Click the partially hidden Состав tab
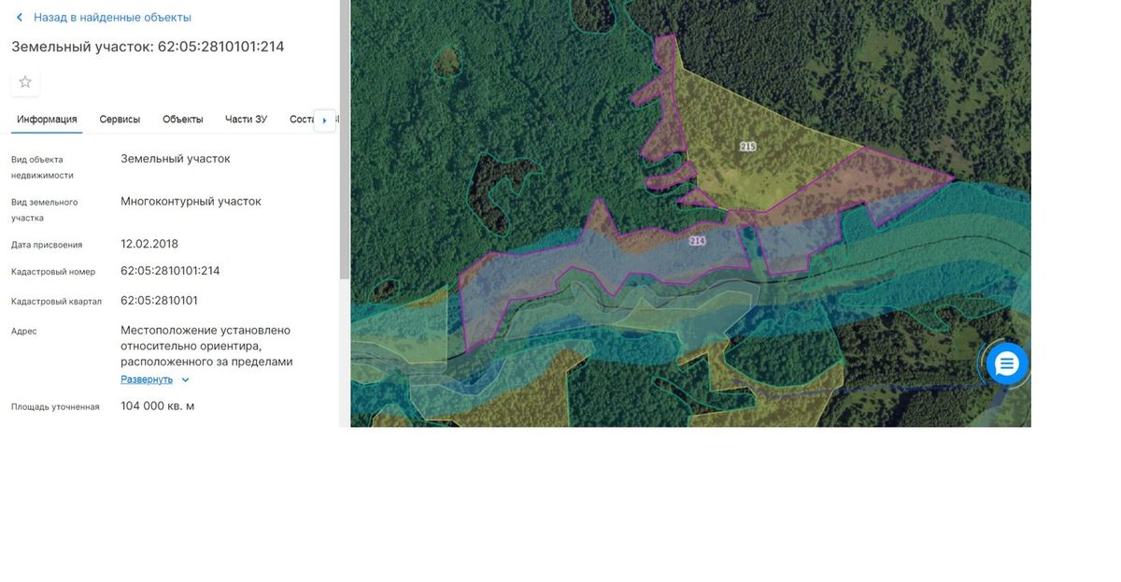The height and width of the screenshot is (582, 1121). [x=301, y=120]
